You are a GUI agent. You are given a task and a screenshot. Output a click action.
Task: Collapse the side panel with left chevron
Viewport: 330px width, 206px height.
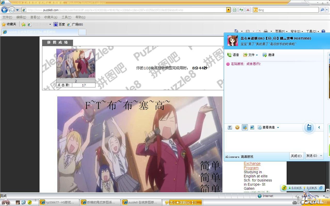319,127
